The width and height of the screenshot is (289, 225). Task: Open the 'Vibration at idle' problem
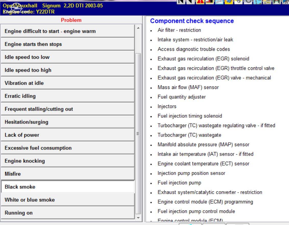[x=68, y=83]
